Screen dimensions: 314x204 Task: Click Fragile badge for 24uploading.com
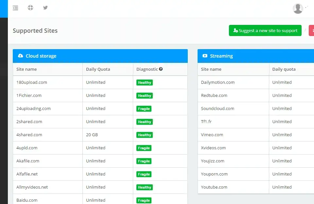point(144,109)
